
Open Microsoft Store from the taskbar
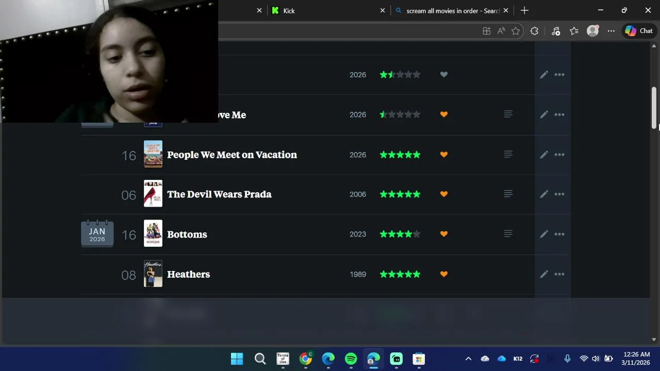pos(419,359)
